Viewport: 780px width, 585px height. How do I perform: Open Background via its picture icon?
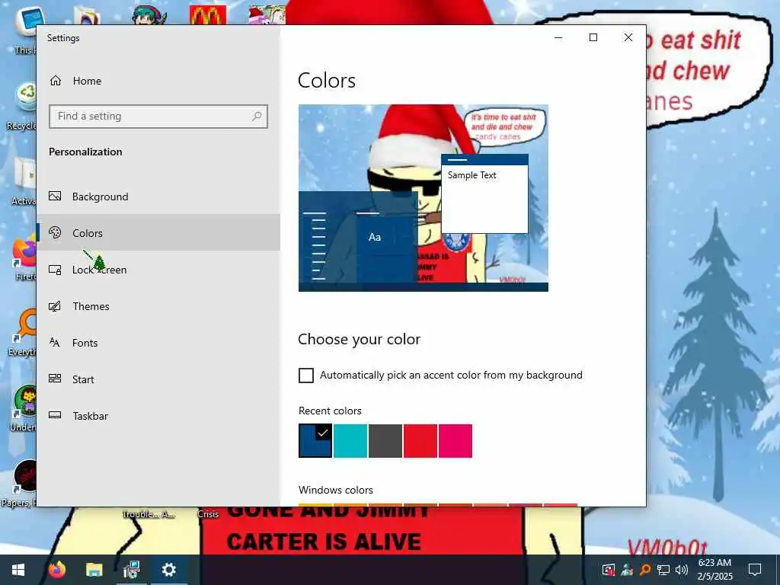tap(55, 197)
